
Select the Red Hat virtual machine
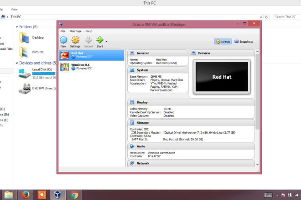coord(92,55)
